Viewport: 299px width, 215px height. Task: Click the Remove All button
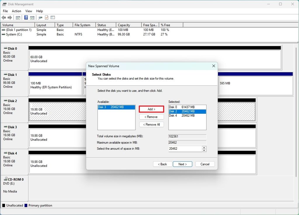pos(151,124)
